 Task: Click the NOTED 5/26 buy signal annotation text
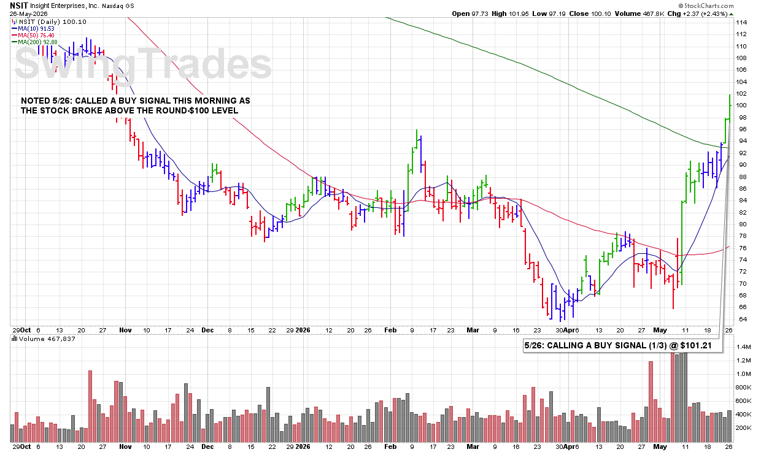[135, 105]
